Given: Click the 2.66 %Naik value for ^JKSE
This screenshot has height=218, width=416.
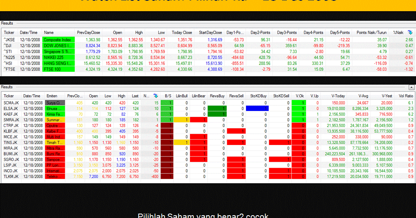Looking at the screenshot, I should (409, 40).
